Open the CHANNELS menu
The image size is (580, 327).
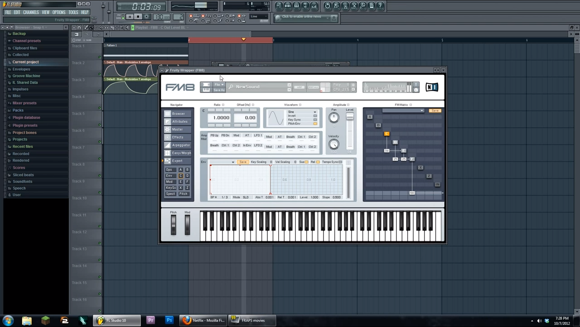31,12
